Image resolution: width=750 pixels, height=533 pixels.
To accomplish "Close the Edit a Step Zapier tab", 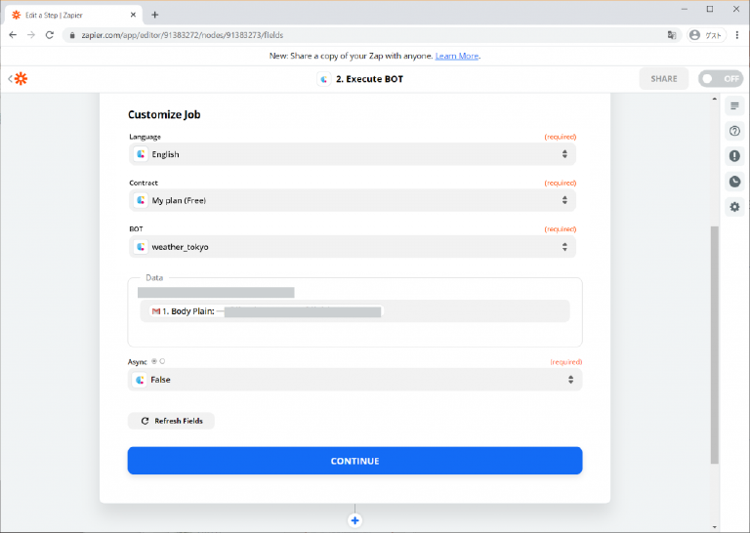I will point(133,15).
